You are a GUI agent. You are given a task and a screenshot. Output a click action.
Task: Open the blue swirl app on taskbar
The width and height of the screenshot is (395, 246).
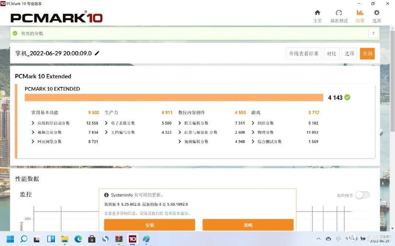tap(105, 239)
